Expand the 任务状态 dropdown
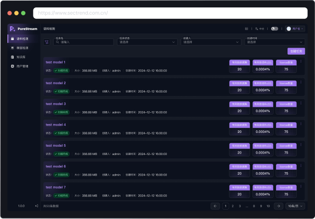Image resolution: width=315 pixels, height=219 pixels. (148, 42)
